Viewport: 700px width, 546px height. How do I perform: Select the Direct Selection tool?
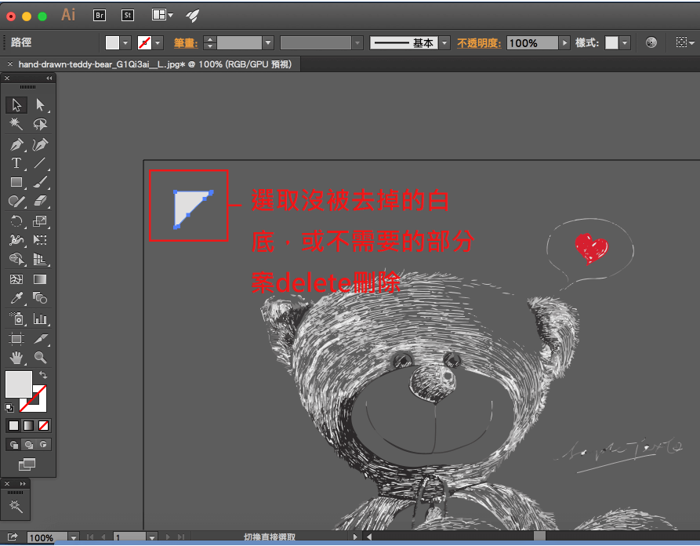click(40, 105)
